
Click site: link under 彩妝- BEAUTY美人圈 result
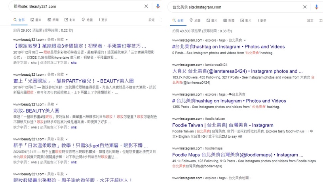(74, 127)
